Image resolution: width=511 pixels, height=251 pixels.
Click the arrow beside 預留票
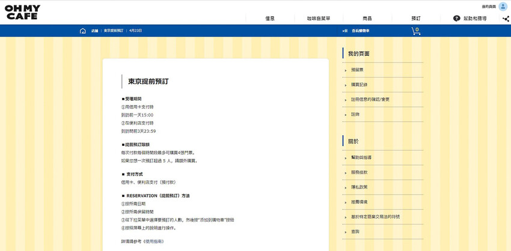(x=346, y=70)
